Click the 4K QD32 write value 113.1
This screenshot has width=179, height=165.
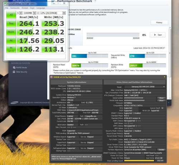click(54, 49)
